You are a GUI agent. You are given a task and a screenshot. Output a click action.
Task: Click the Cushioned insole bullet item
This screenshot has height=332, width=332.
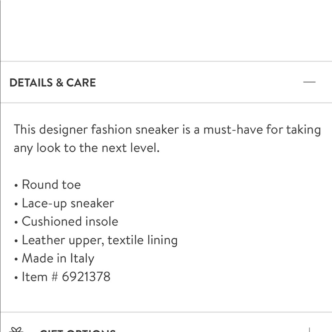[70, 221]
